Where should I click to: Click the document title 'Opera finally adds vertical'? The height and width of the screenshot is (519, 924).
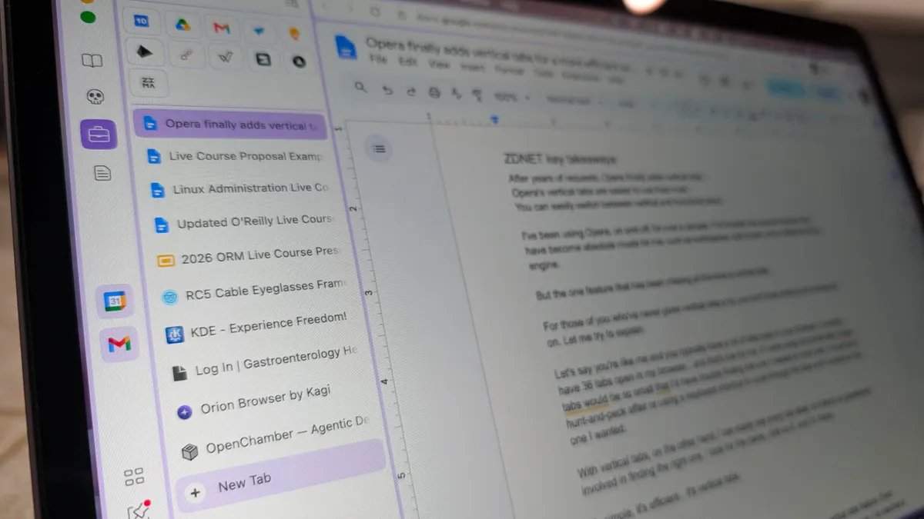pos(499,52)
